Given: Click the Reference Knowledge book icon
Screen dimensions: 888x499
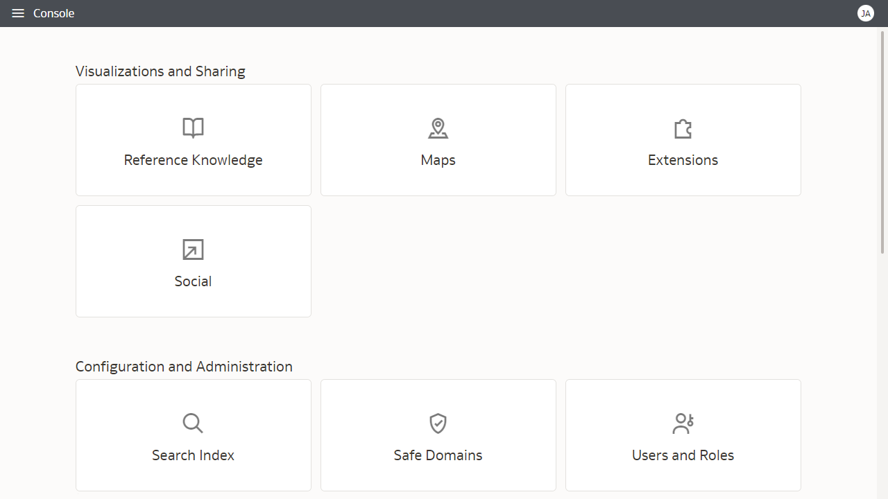Looking at the screenshot, I should click(x=193, y=128).
